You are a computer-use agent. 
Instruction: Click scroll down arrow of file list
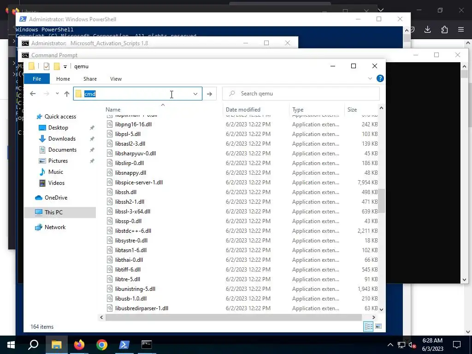point(381,309)
